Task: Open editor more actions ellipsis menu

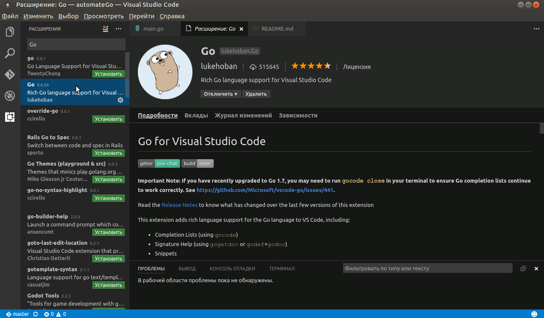Action: (536, 29)
